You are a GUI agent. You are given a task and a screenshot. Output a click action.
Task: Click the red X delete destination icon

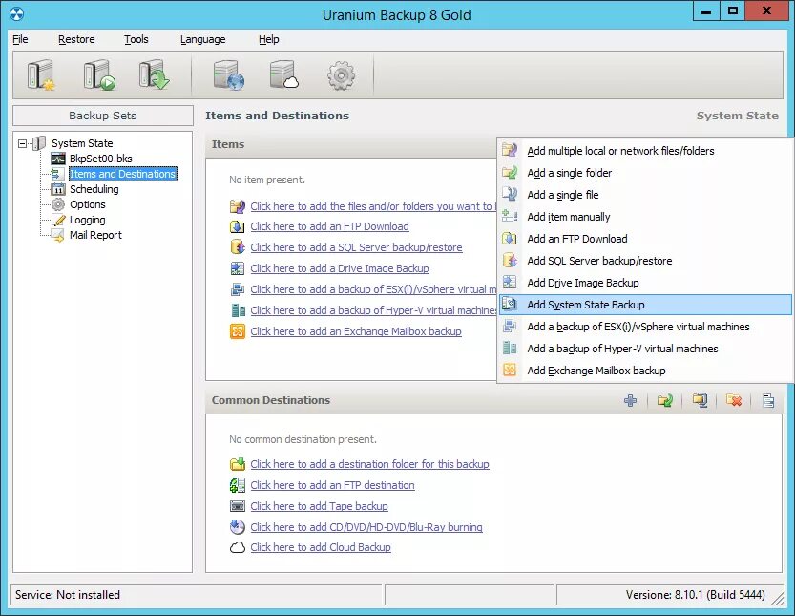click(734, 400)
